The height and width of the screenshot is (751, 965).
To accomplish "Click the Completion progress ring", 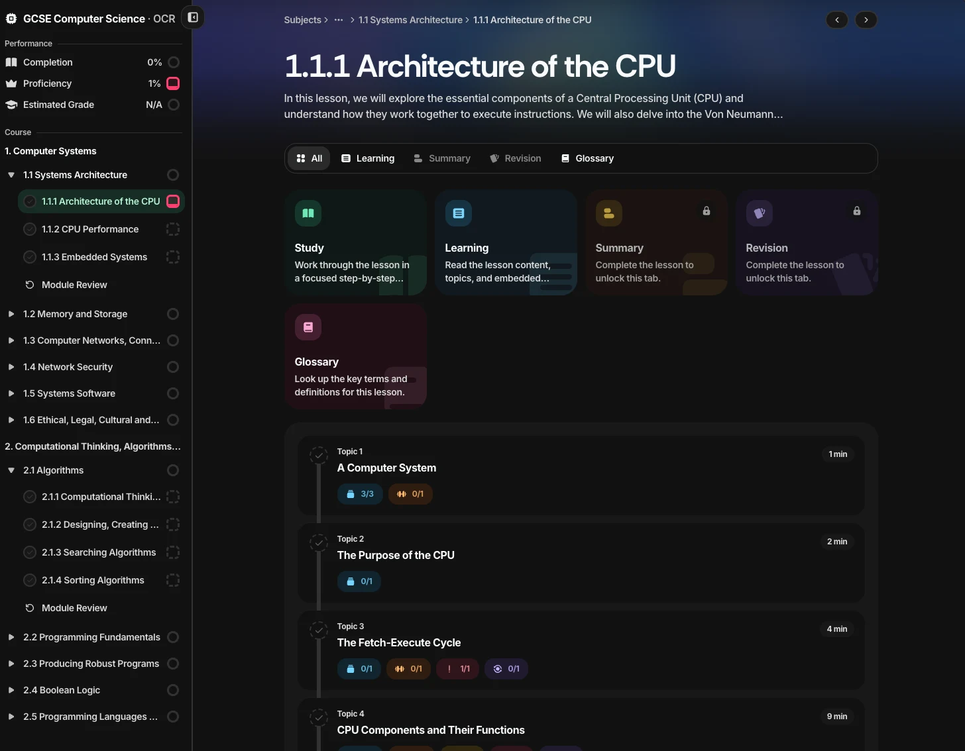I will tap(174, 62).
